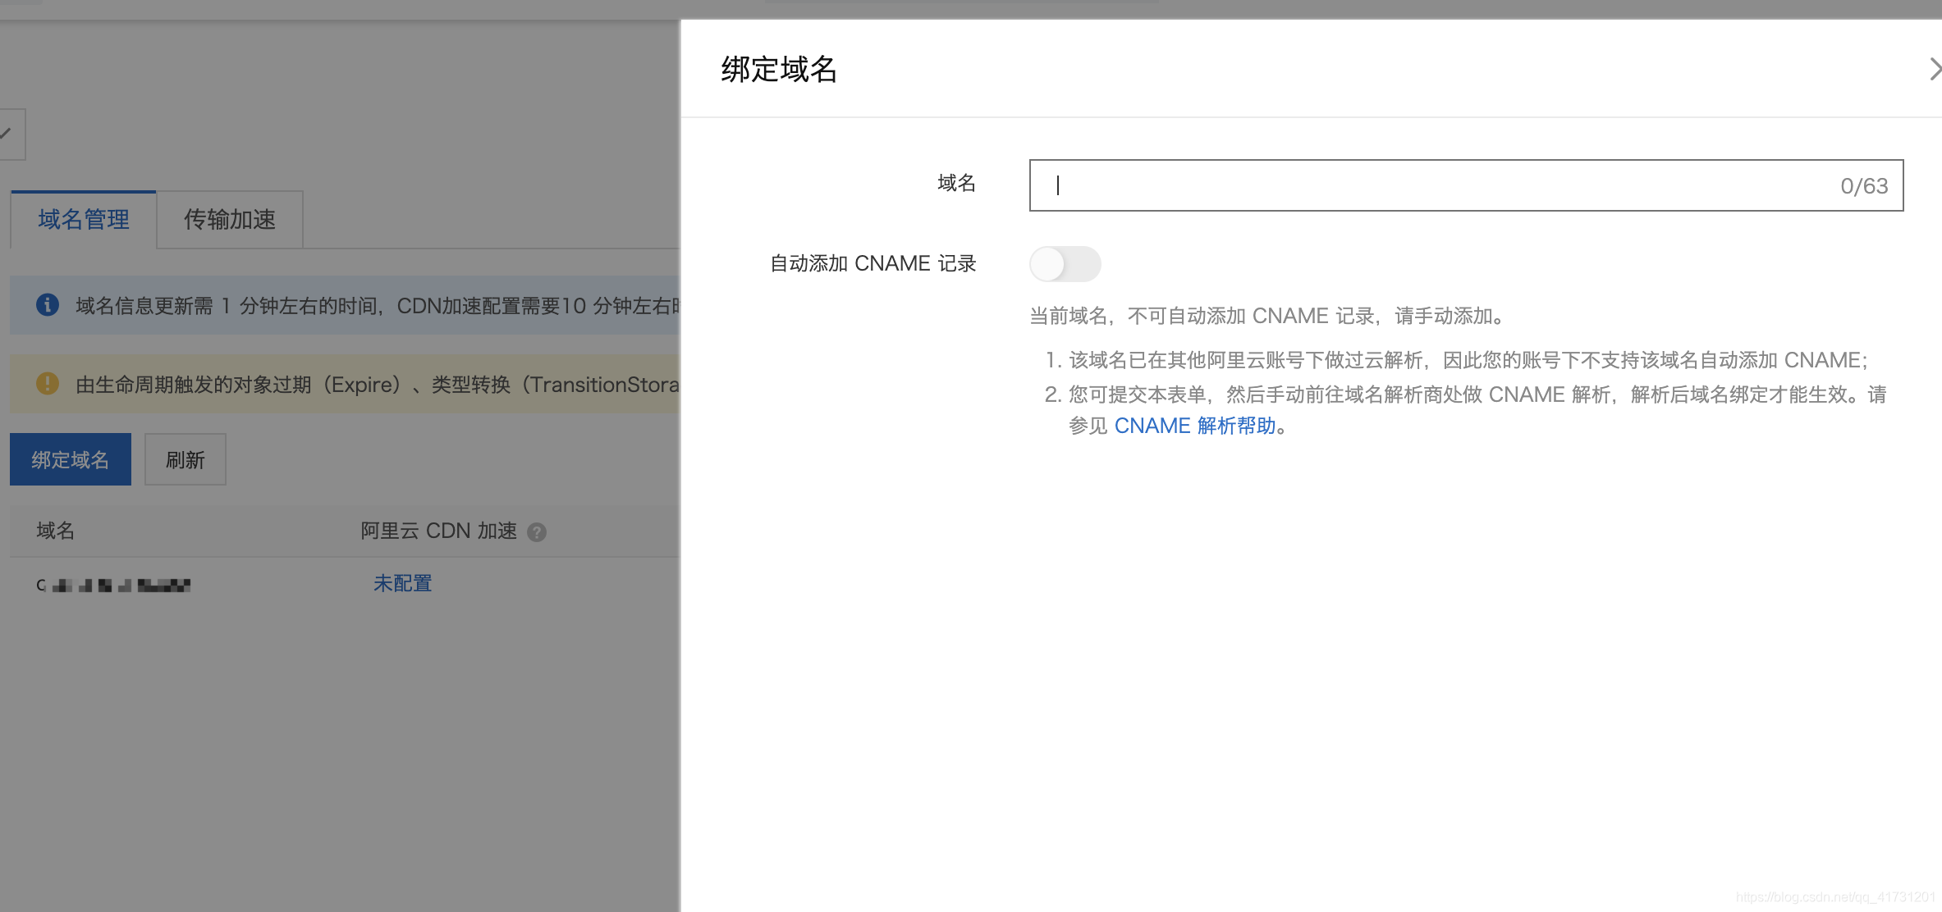Switch to the 传输加速 tab
The image size is (1942, 912).
click(x=230, y=219)
